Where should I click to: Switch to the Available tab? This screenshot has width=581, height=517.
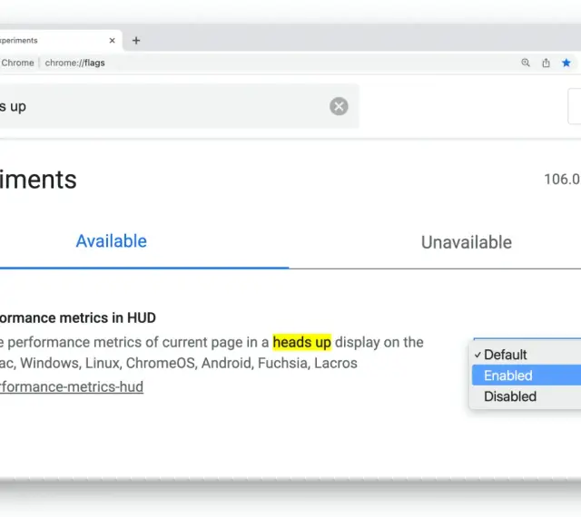click(x=111, y=241)
